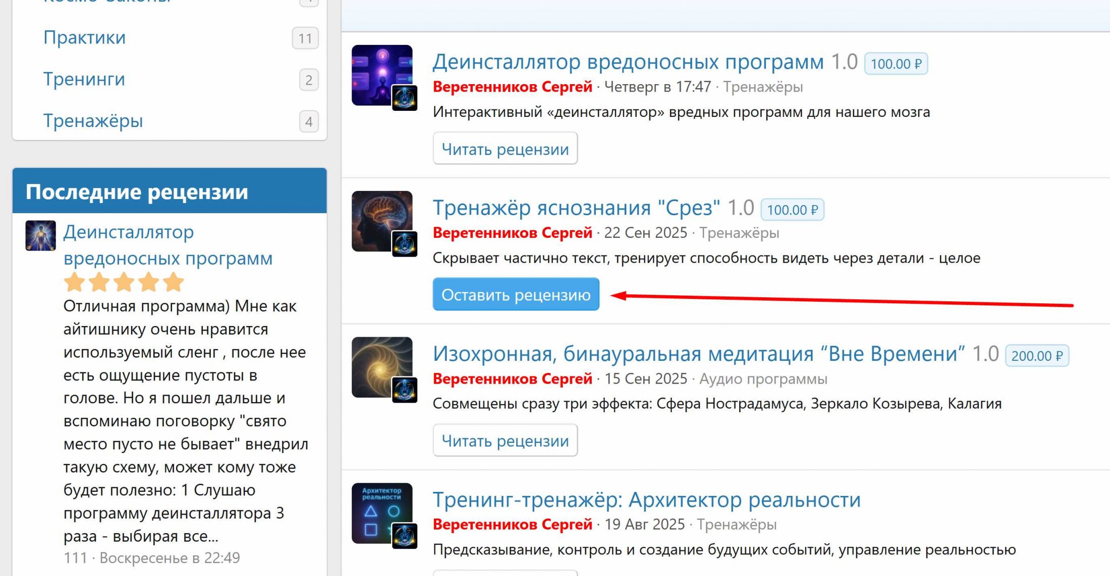Click author avatar icon on Срез thumbnail

(x=405, y=244)
